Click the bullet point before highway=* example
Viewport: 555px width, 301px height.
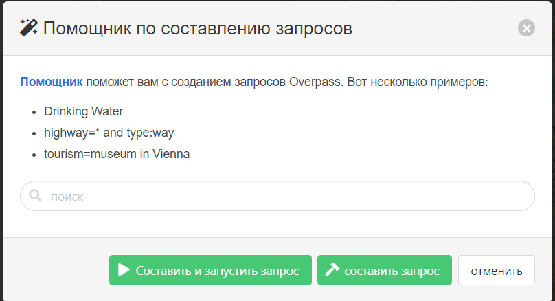click(x=34, y=133)
